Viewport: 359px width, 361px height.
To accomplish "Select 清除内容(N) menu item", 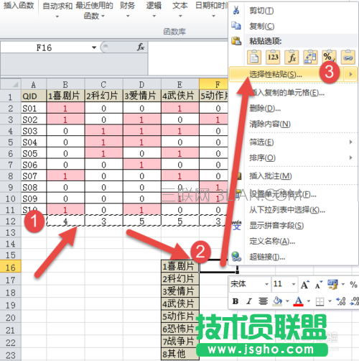I will (270, 124).
